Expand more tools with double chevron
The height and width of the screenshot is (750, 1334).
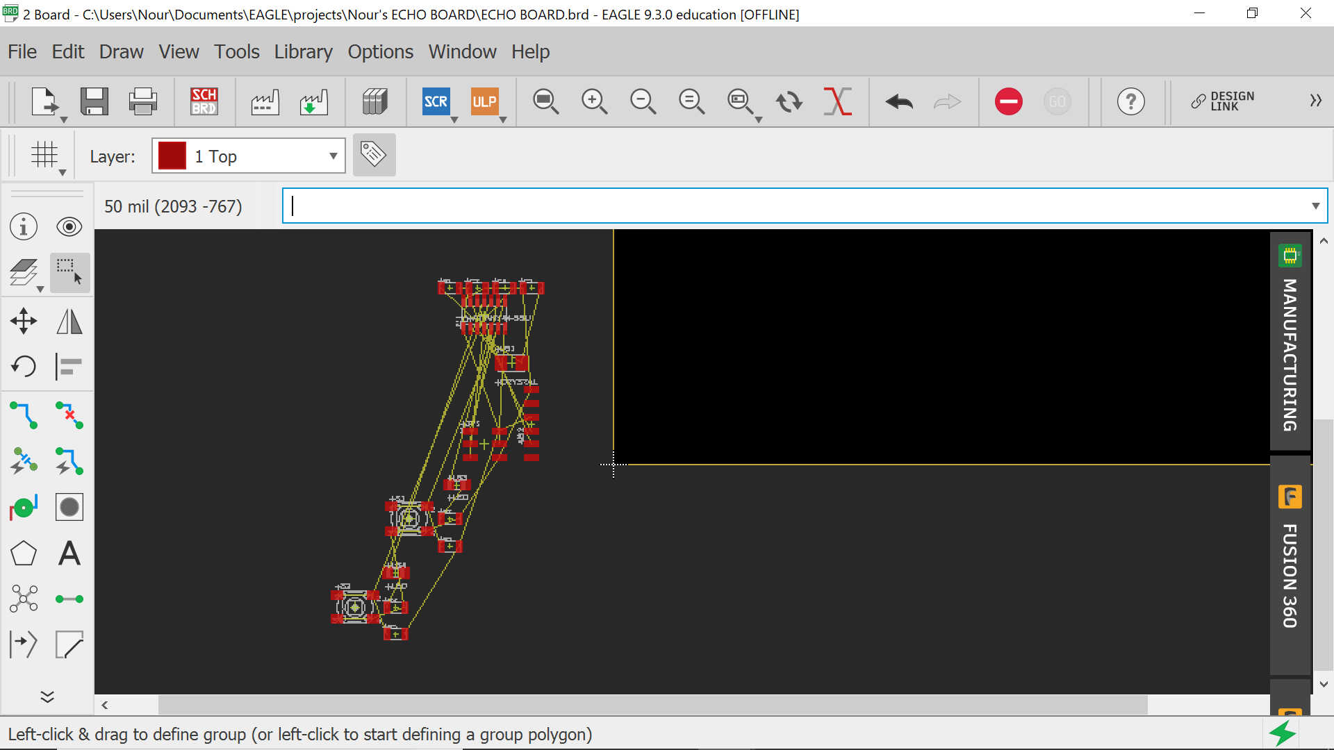(47, 697)
